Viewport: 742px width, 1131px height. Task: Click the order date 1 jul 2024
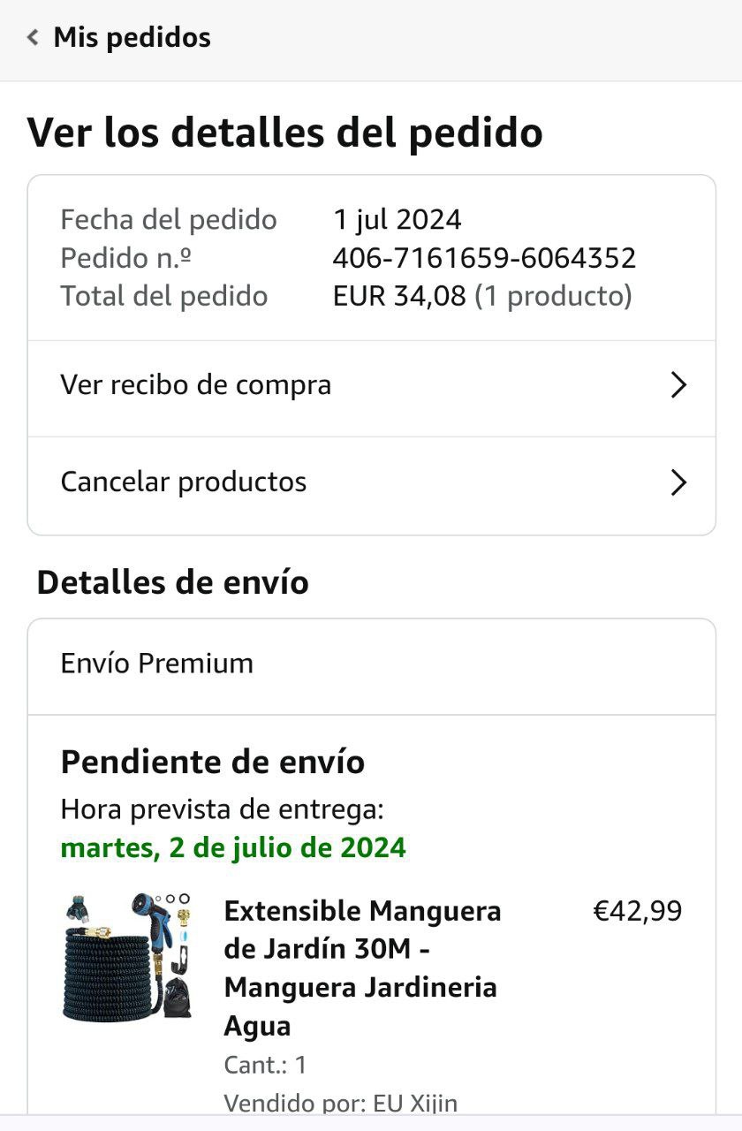click(397, 219)
